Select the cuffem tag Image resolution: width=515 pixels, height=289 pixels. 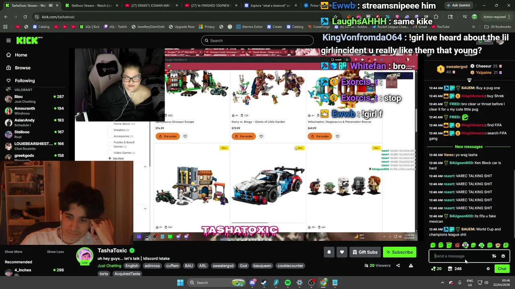[172, 266]
